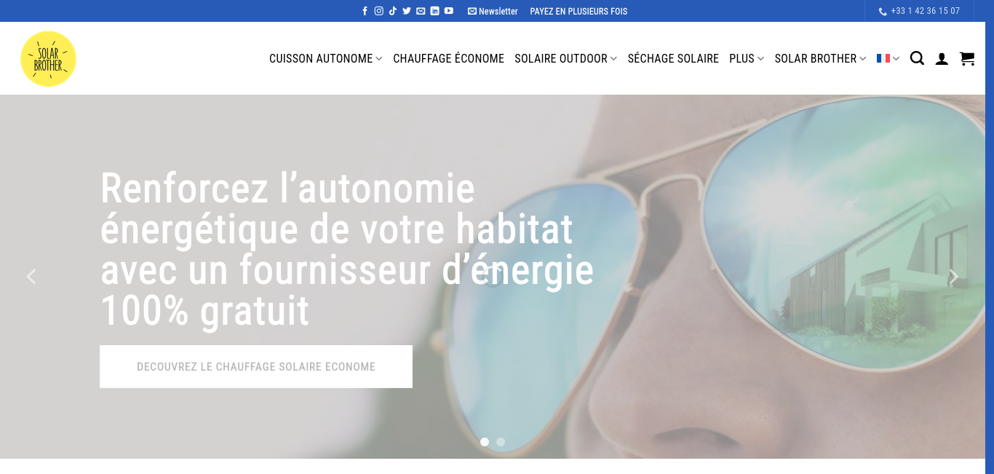Open the user account icon
The image size is (994, 474).
click(942, 59)
